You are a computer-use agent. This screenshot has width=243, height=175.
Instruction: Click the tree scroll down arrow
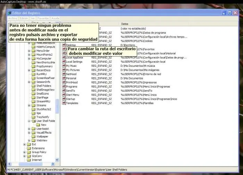pos(57,160)
